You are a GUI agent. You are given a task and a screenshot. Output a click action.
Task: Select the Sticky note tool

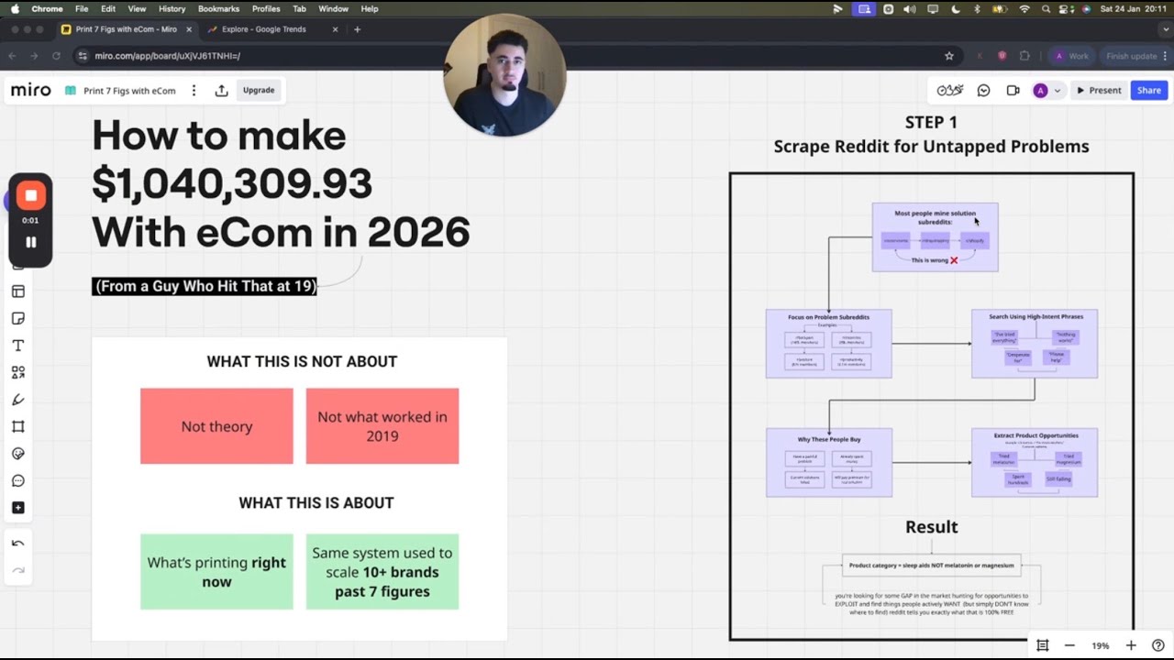17,318
